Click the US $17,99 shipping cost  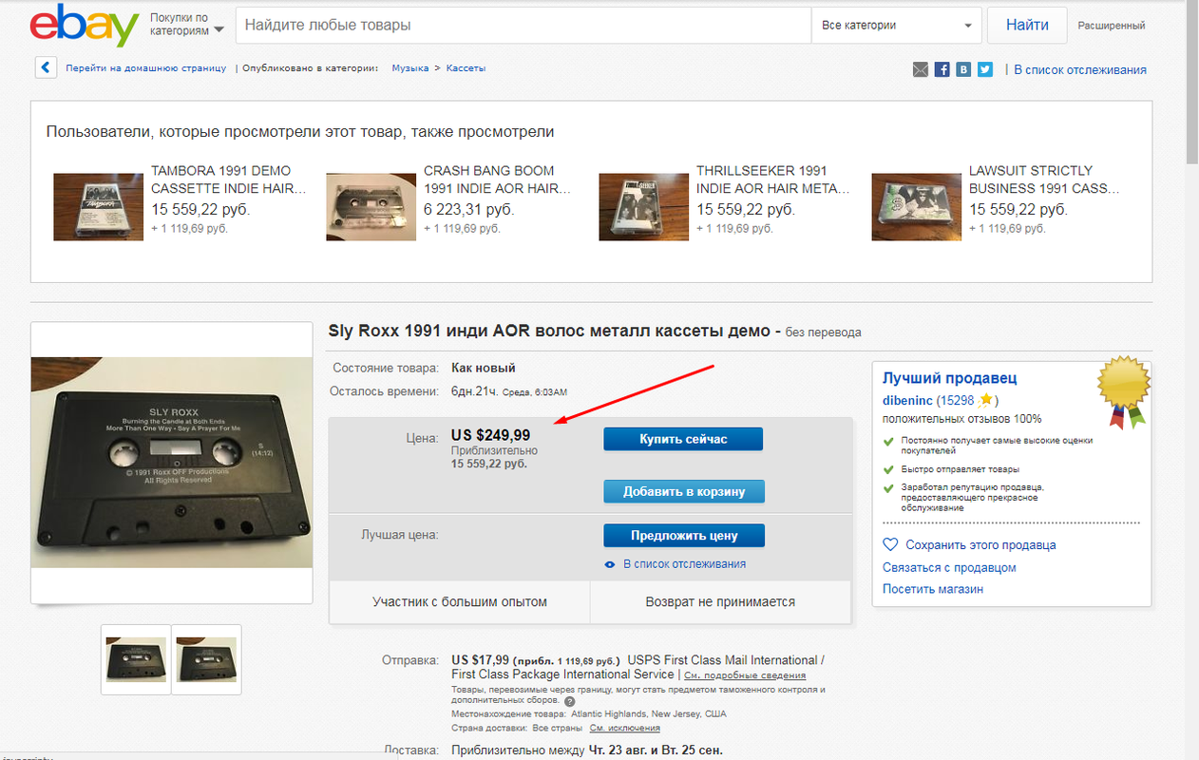pyautogui.click(x=480, y=660)
